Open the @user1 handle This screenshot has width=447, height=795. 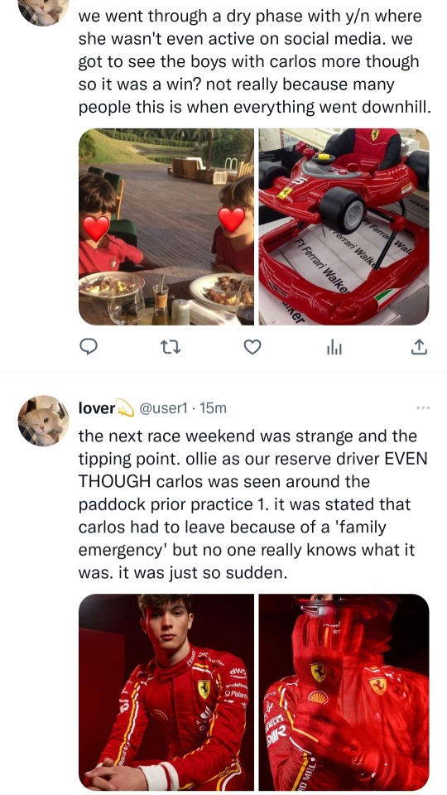[x=164, y=408]
